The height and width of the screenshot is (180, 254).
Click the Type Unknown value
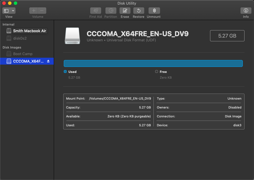coord(234,98)
